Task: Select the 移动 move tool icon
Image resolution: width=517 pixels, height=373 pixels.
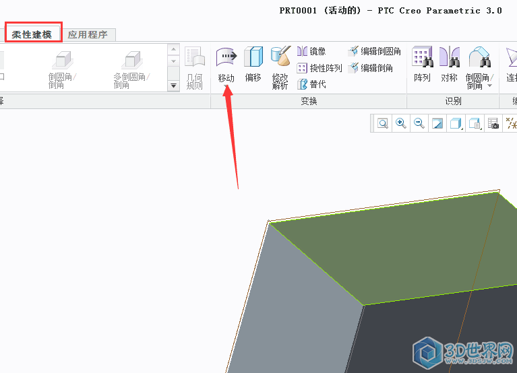Action: click(226, 56)
